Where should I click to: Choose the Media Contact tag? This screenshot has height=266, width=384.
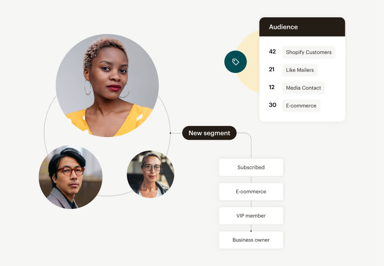coord(303,88)
